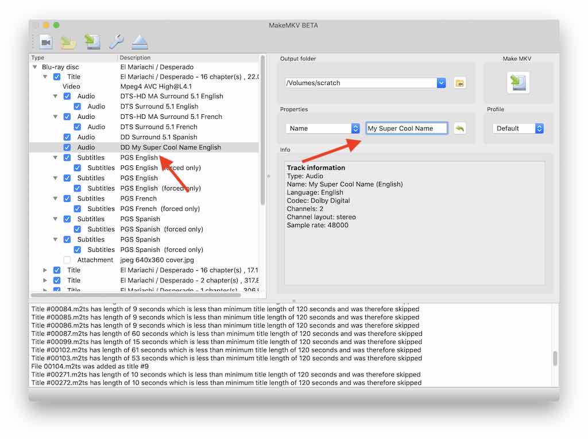Open preferences with the wrench icon
Screen dimensions: 588x439
116,42
